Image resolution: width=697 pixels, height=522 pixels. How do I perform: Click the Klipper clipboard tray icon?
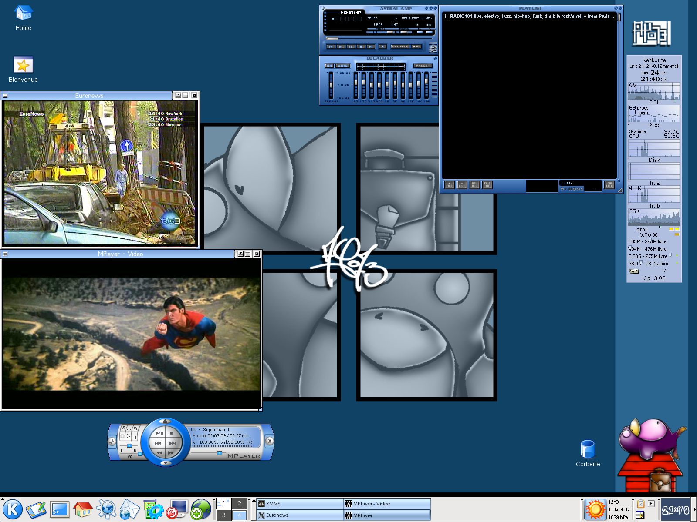640,504
